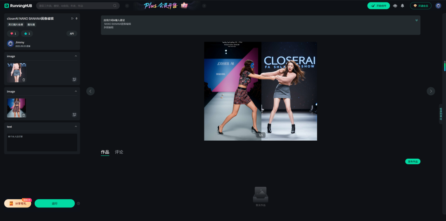Screen dimensions: 446x221
Task: Select the 其它图片处理 tag
Action: [x=15, y=25]
